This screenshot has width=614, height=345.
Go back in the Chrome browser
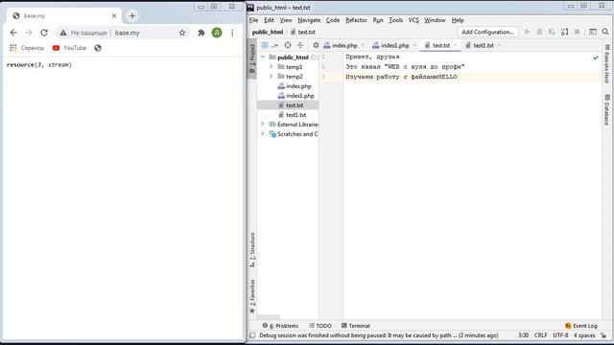click(x=13, y=33)
